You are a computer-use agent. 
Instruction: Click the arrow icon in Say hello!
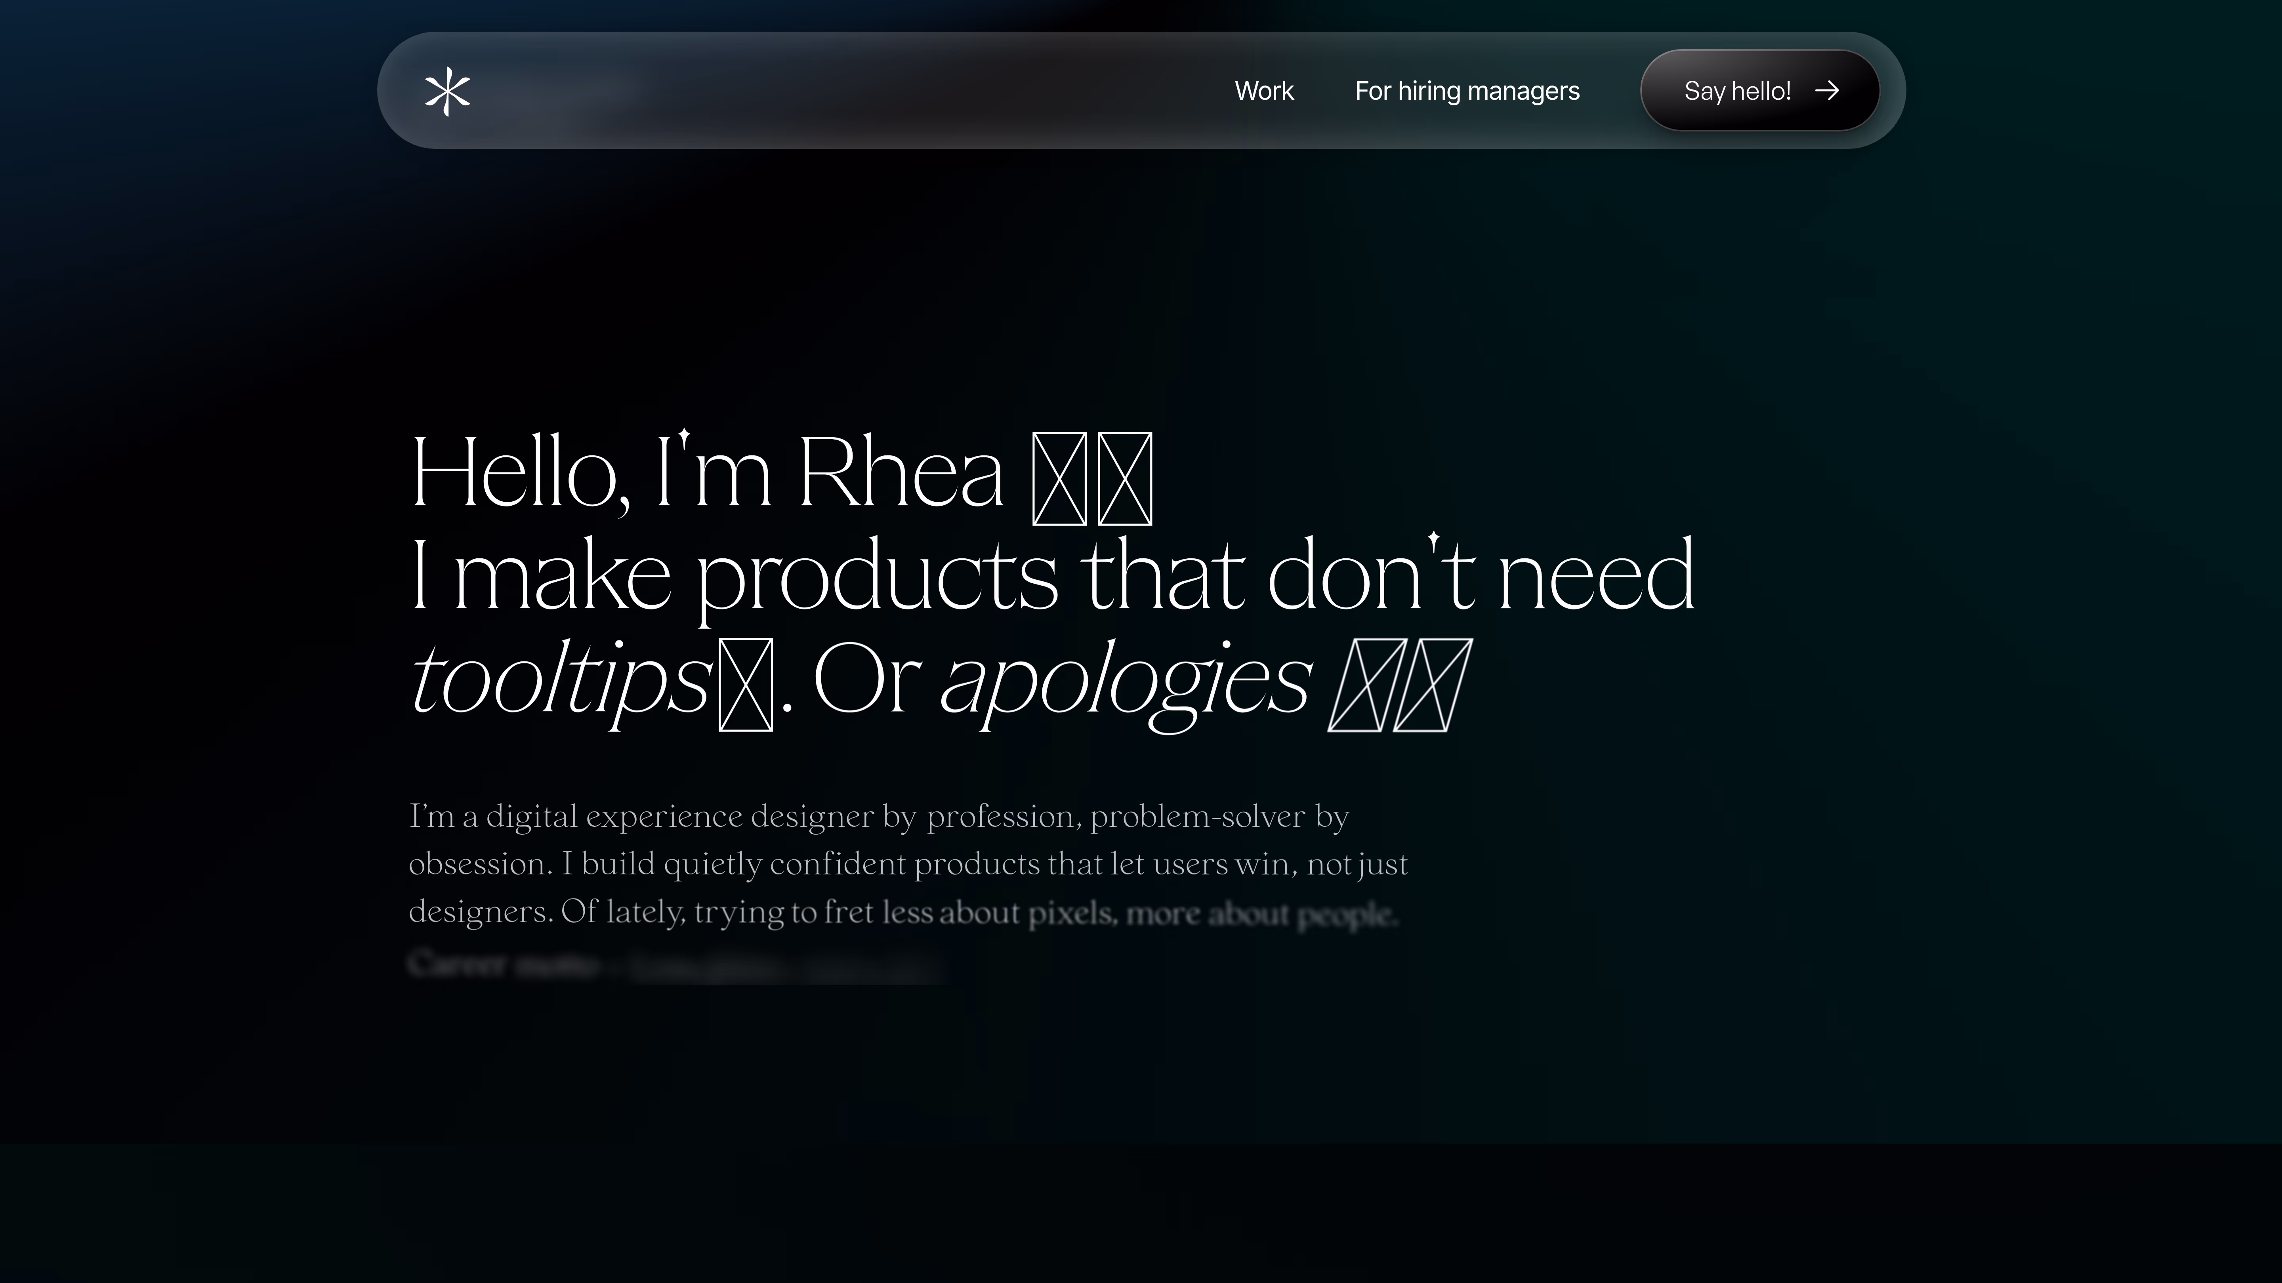1827,90
